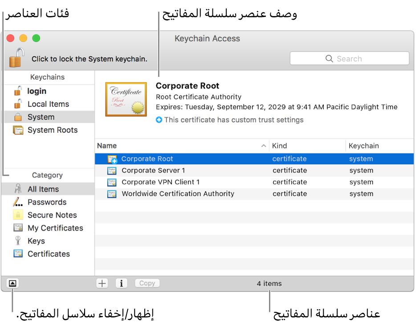Open the info button for selected item
The height and width of the screenshot is (323, 416).
point(122,283)
